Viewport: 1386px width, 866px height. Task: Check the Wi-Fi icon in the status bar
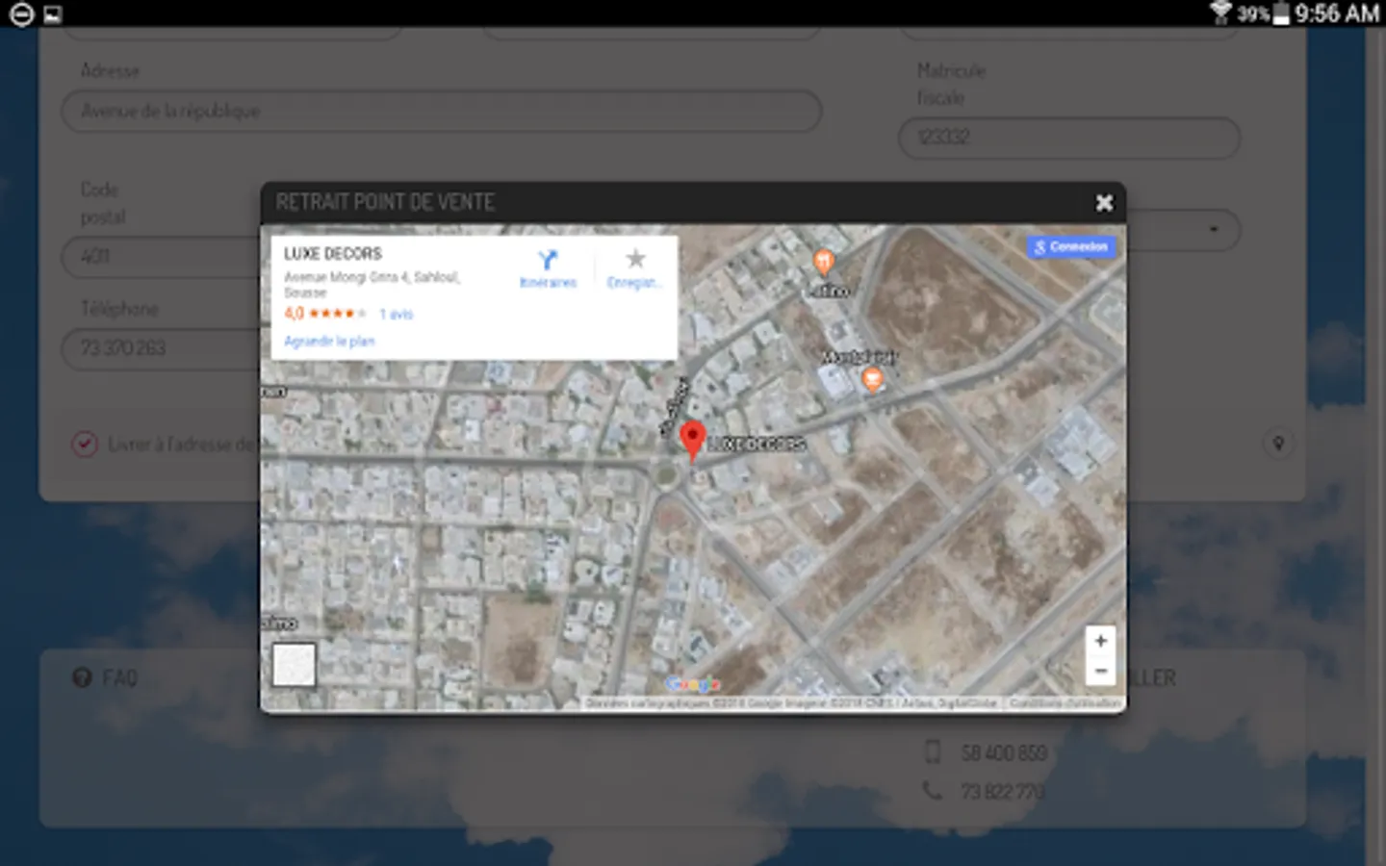pos(1220,13)
